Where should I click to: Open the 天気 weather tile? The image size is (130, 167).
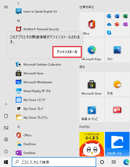pos(117,84)
